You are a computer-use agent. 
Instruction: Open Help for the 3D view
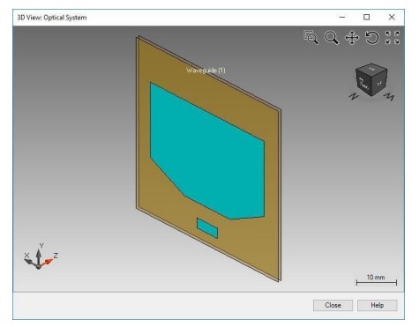378,305
